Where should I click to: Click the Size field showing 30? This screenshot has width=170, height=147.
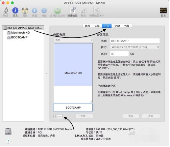[x=119, y=54]
